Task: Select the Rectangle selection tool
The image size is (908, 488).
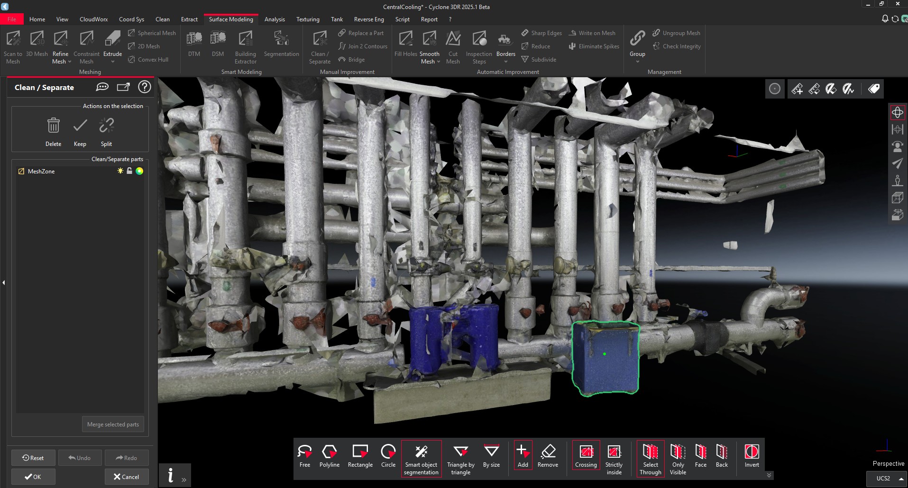Action: (x=360, y=456)
